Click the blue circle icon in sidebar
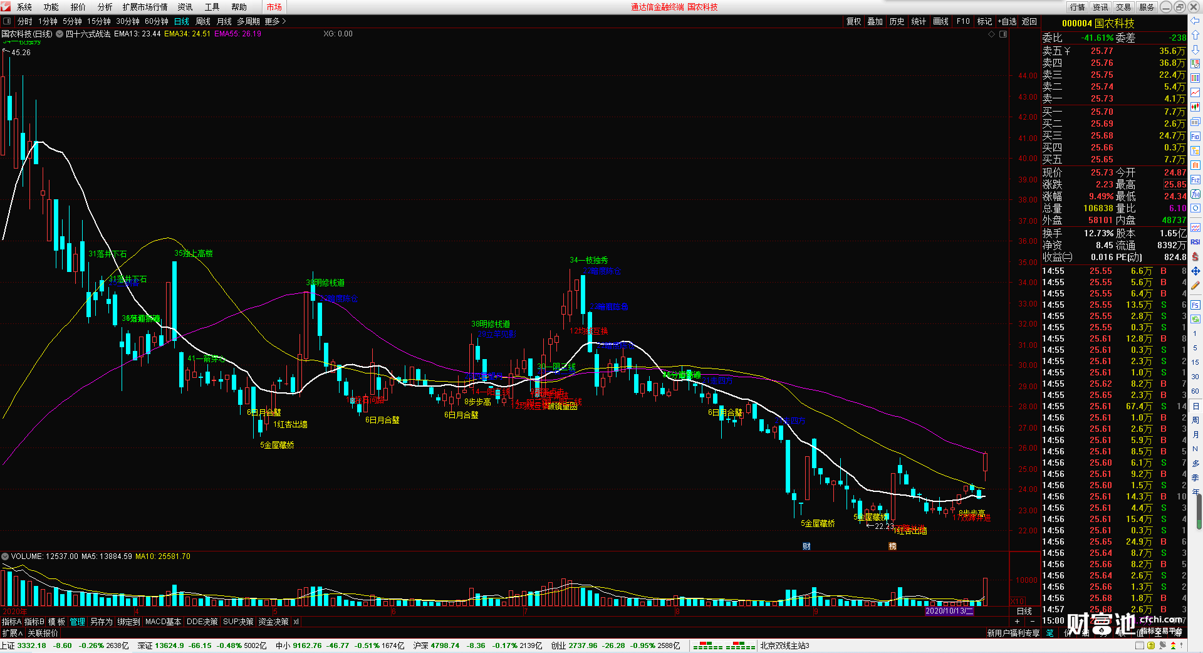The image size is (1203, 653). [x=1195, y=208]
